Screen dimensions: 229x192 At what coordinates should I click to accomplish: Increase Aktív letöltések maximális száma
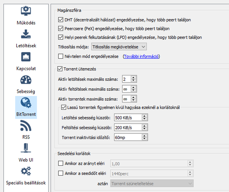(x=134, y=77)
